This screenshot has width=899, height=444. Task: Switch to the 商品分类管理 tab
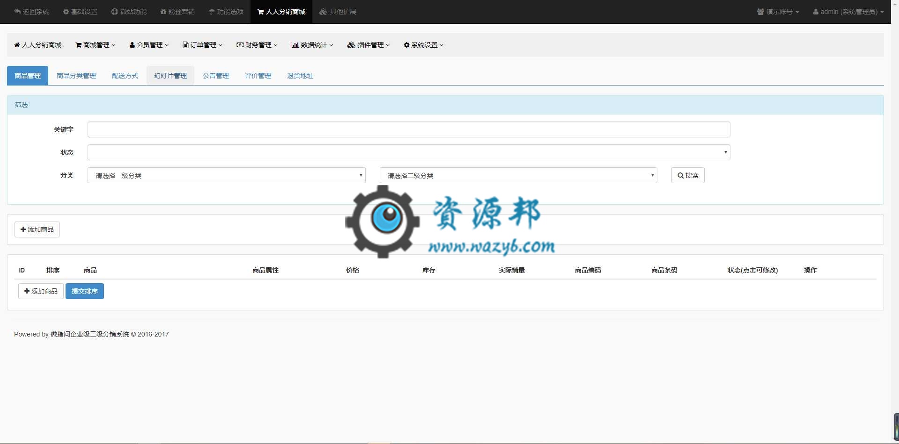tap(76, 76)
